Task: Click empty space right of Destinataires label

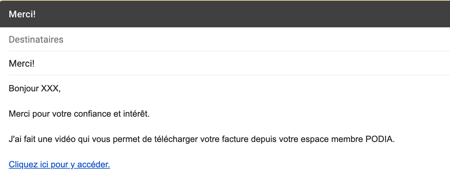Action: [x=256, y=39]
